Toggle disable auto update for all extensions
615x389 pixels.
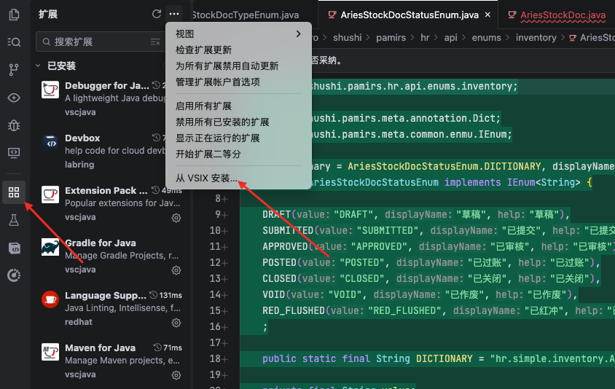(x=227, y=66)
